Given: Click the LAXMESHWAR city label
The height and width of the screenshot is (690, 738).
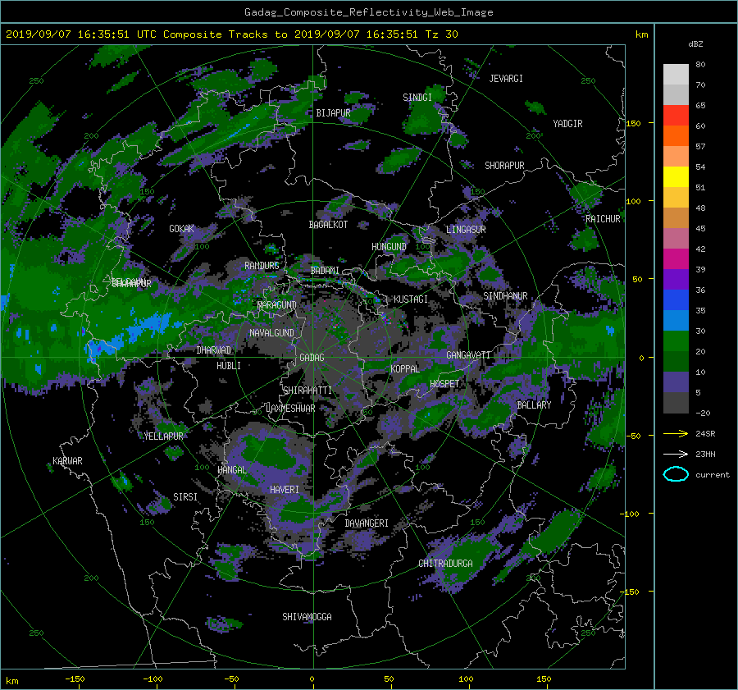Looking at the screenshot, I should point(290,409).
